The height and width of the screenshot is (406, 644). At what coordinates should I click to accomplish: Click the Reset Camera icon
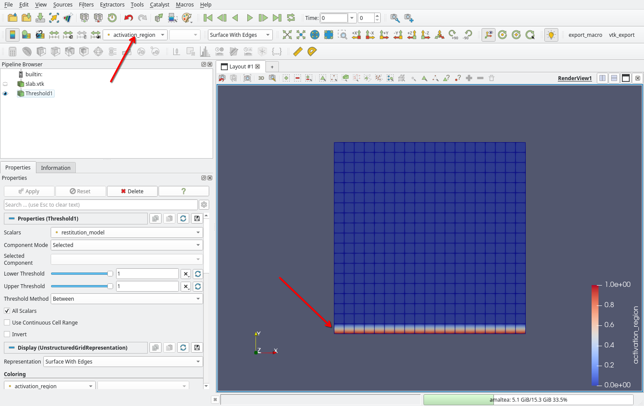287,35
